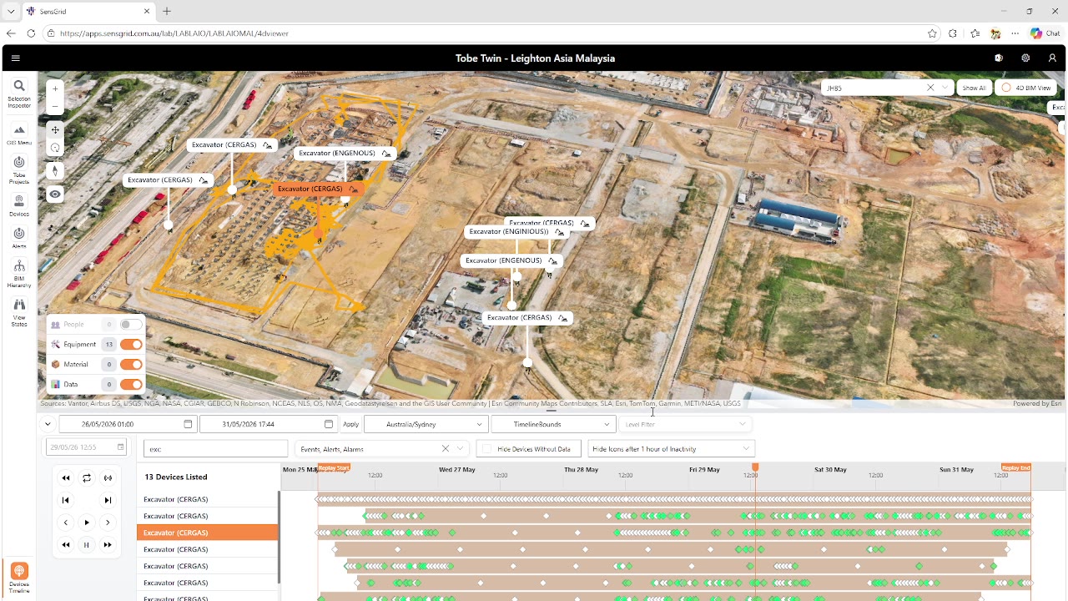Zoom in on the map
1068x601 pixels.
click(x=55, y=88)
